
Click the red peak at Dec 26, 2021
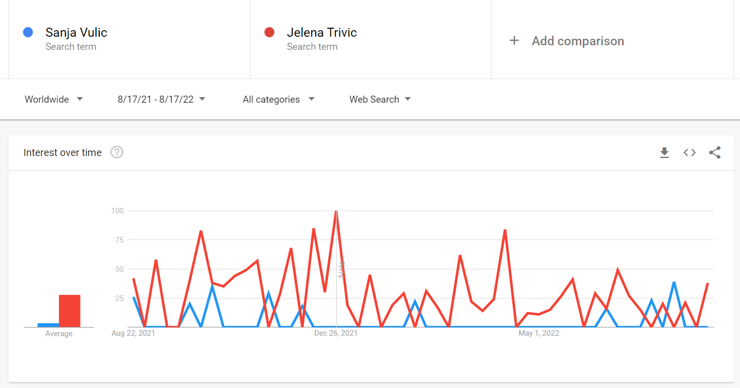(x=336, y=211)
